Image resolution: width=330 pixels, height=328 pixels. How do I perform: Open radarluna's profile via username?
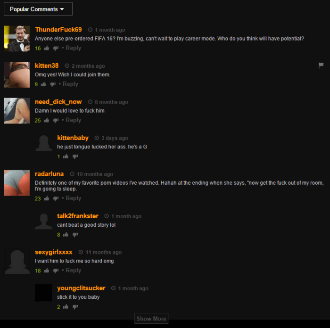tap(49, 174)
